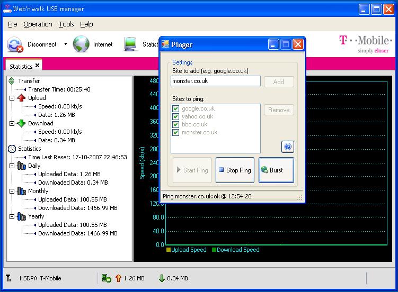Viewport: 398px width, 292px height.
Task: Toggle the monster.co.uk checkbox
Action: [175, 132]
